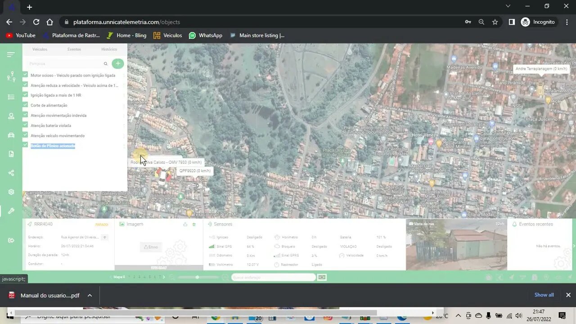576x324 pixels.
Task: Click the Andre Terraplanagem map label
Action: pyautogui.click(x=541, y=69)
